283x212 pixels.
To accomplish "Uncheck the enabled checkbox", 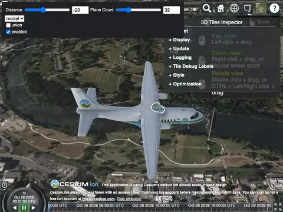I will pos(8,32).
